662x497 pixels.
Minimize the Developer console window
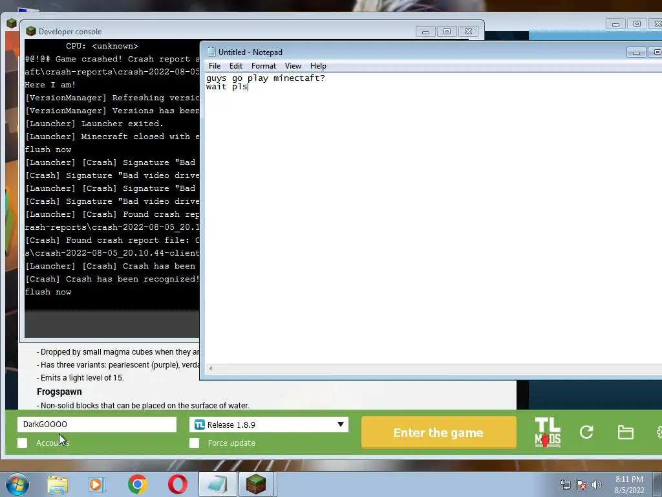(x=425, y=32)
